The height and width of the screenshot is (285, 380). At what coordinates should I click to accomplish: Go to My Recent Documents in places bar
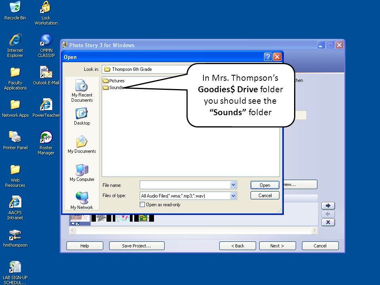point(82,91)
